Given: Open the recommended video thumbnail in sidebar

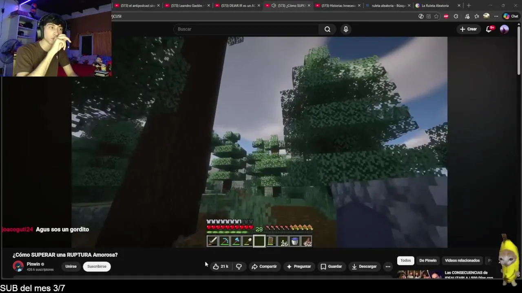Looking at the screenshot, I should pos(419,275).
